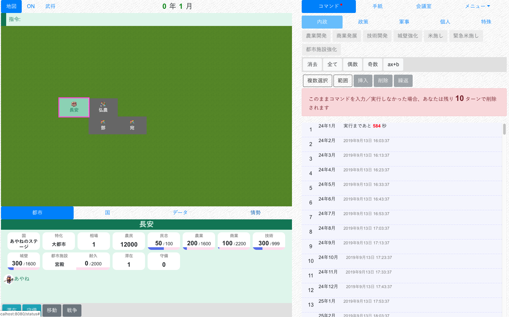The height and width of the screenshot is (317, 509).
Task: Switch to the 国 info tab
Action: tap(107, 213)
